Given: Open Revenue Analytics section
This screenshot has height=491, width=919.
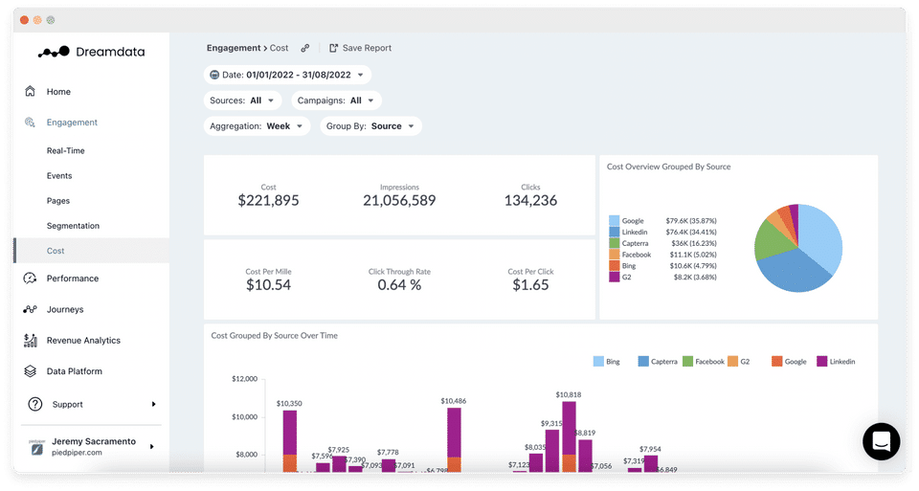Looking at the screenshot, I should coord(83,341).
